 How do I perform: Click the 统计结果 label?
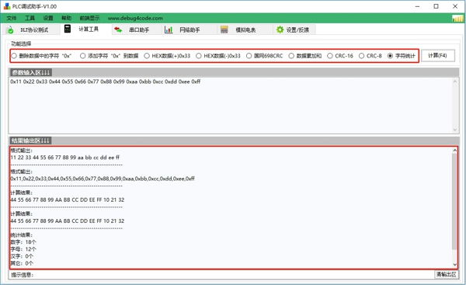click(22, 235)
